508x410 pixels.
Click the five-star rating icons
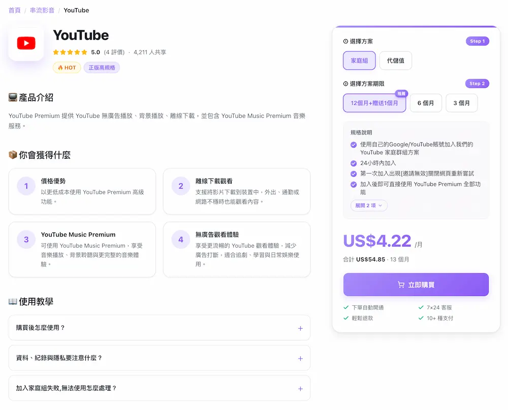pyautogui.click(x=70, y=52)
